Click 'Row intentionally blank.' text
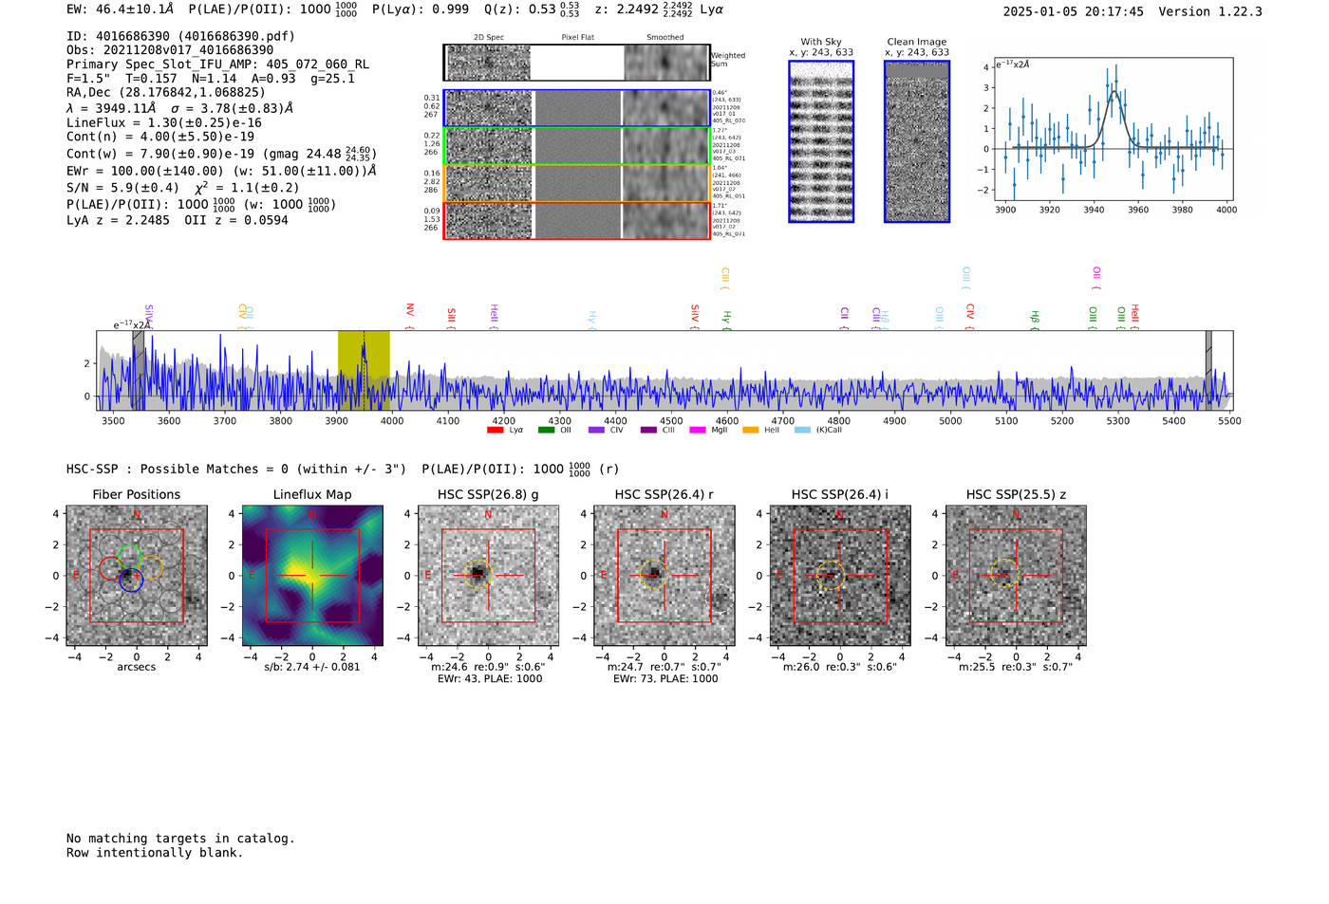 155,853
